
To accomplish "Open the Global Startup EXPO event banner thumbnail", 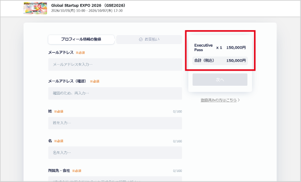I will point(36,8).
